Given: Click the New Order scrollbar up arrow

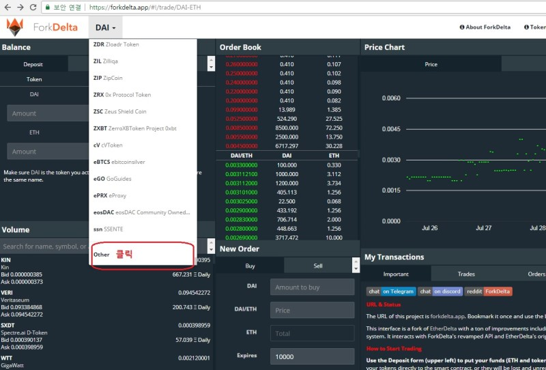Looking at the screenshot, I should coord(356,261).
